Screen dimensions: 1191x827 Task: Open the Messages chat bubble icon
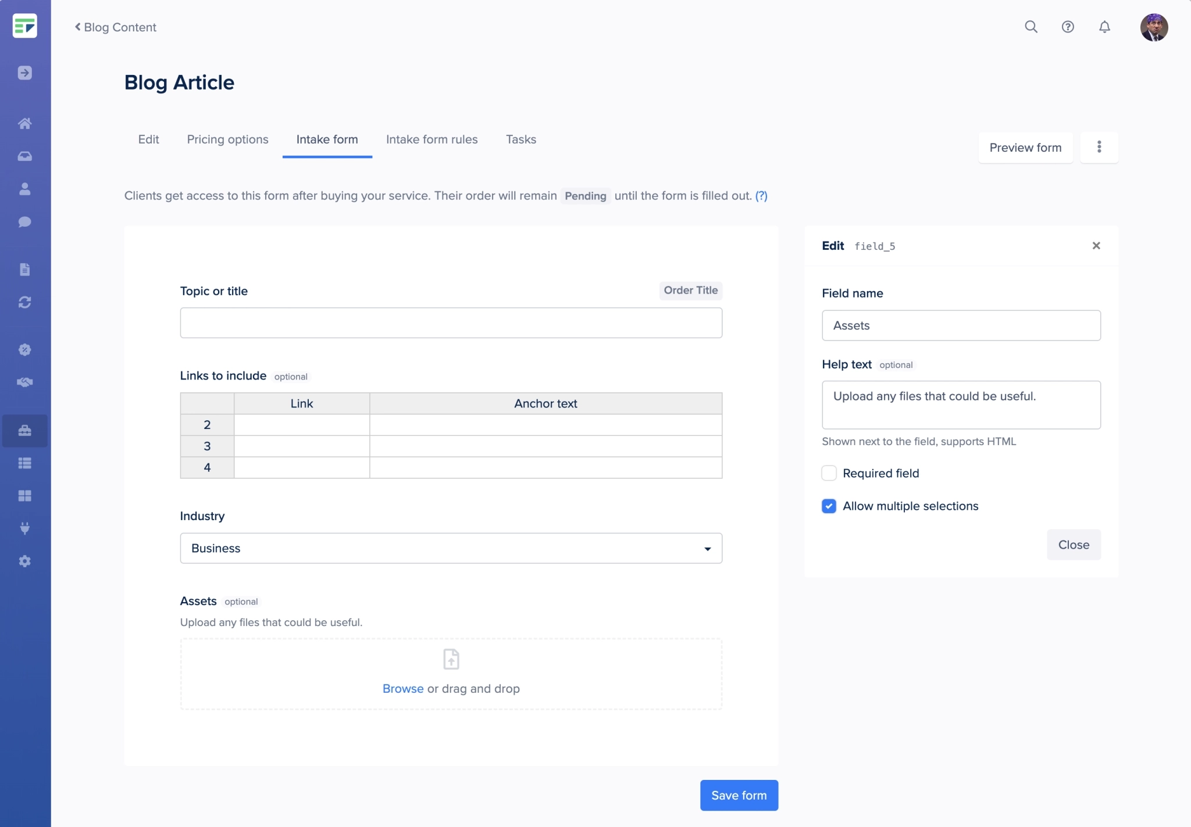coord(24,222)
